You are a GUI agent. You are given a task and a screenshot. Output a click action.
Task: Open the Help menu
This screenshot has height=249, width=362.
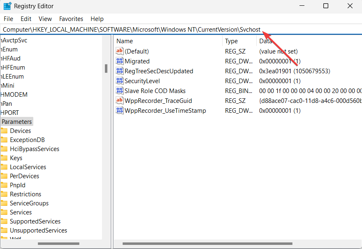(97, 19)
